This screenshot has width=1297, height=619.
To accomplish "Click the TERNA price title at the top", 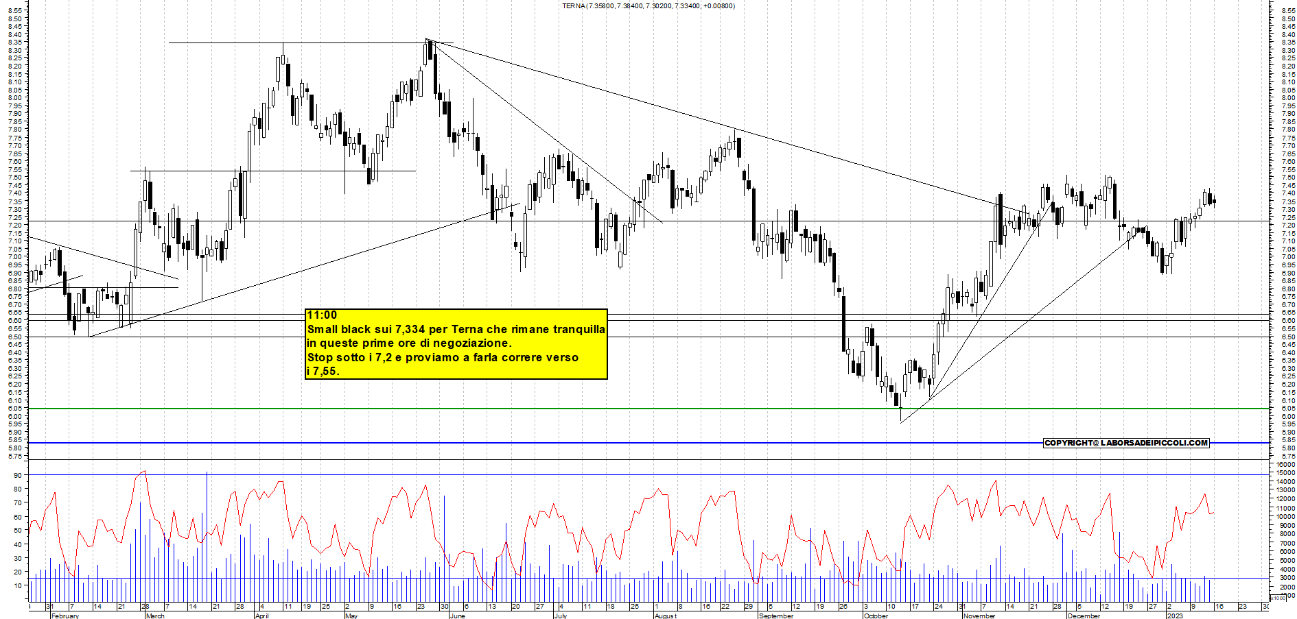I will [x=648, y=6].
